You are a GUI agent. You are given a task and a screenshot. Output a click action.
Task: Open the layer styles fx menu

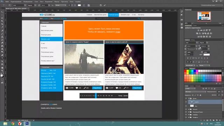(204, 120)
